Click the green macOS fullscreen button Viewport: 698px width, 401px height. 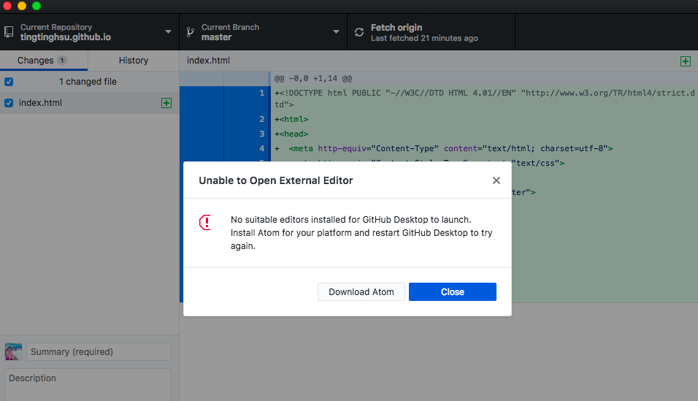pos(37,6)
